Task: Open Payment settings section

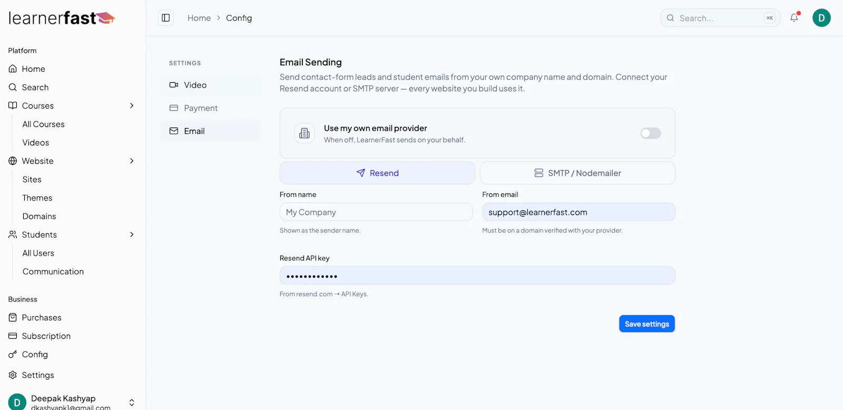Action: point(211,108)
